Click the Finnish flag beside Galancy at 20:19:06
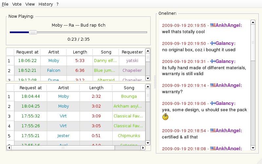Screen dimensions: 262x164 click(x=213, y=103)
